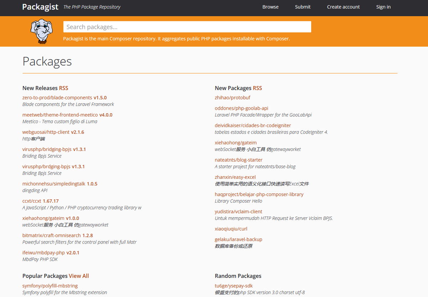Open michonnehsu/simpledingtalk package
Image resolution: width=428 pixels, height=297 pixels.
tap(54, 184)
